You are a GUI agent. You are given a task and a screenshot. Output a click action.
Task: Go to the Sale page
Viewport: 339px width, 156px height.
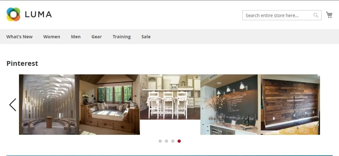coord(146,37)
